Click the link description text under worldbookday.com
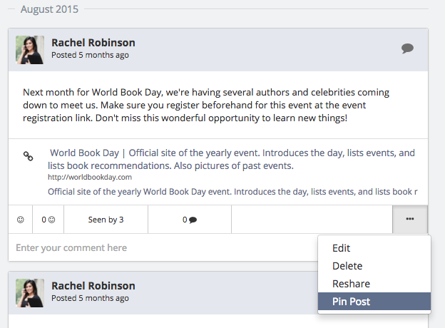445x328 pixels. tap(232, 192)
